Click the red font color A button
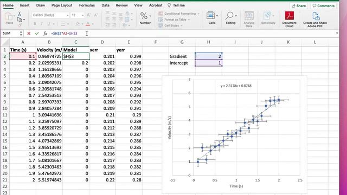 [x=88, y=24]
